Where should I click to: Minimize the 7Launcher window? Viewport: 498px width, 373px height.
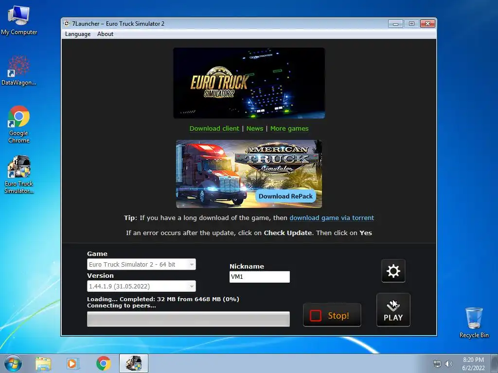coord(395,24)
